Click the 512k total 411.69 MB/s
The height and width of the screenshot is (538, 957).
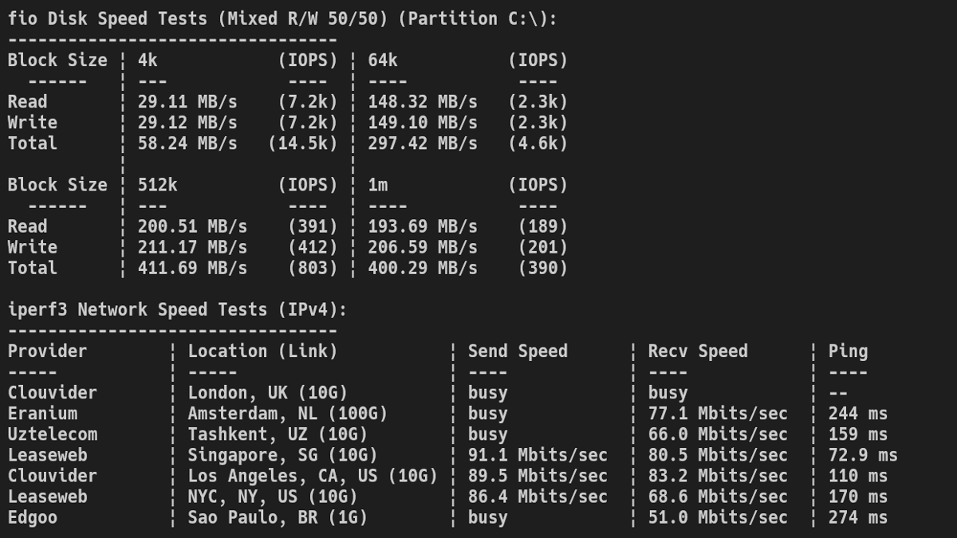(x=192, y=268)
